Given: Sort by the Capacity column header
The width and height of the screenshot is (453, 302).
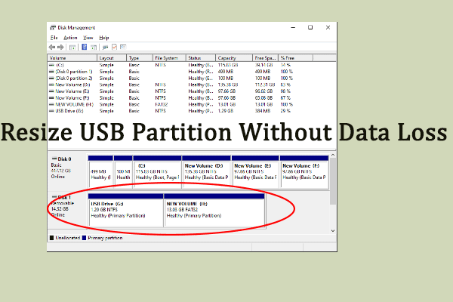Looking at the screenshot, I should [234, 58].
